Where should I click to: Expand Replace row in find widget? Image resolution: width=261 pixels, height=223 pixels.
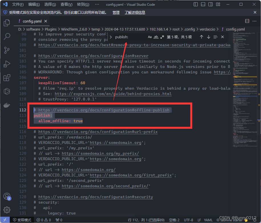(111, 37)
